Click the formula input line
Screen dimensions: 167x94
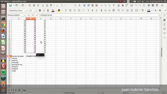click(99, 15)
